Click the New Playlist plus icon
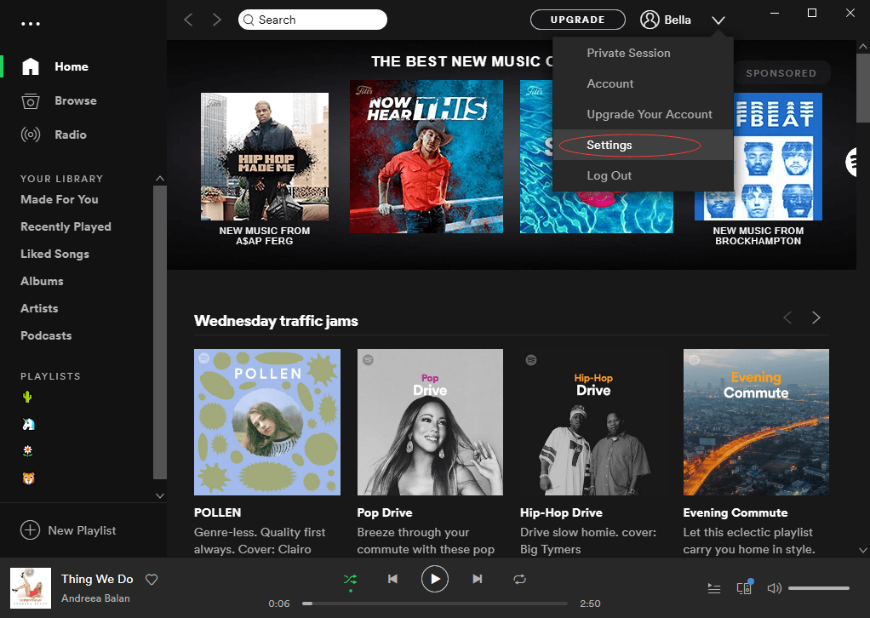Screen dimensions: 870x618 pyautogui.click(x=30, y=530)
